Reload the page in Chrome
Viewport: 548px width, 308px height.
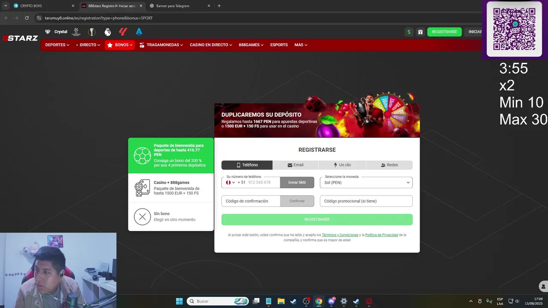click(x=27, y=18)
